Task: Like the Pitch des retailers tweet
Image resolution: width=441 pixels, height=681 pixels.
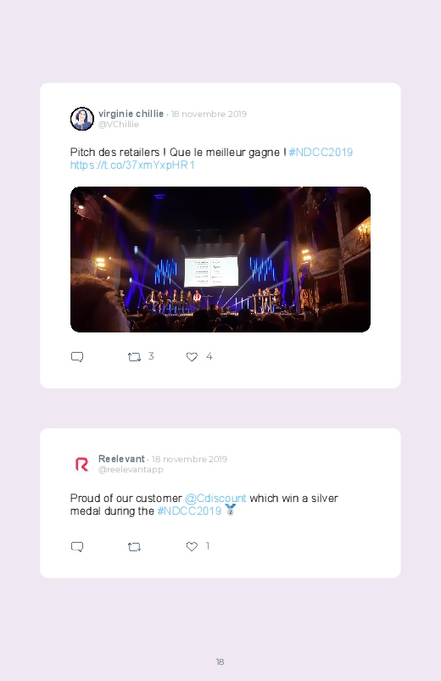Action: pyautogui.click(x=192, y=357)
